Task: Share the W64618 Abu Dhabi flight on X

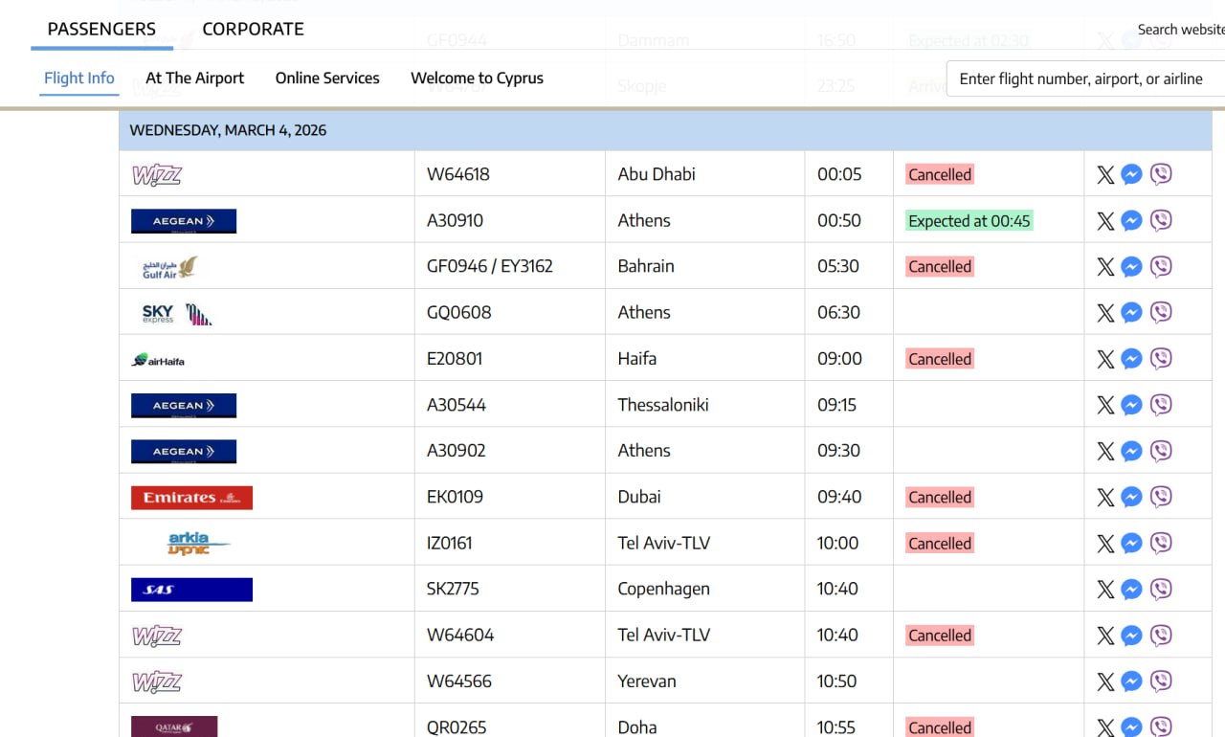Action: 1105,174
